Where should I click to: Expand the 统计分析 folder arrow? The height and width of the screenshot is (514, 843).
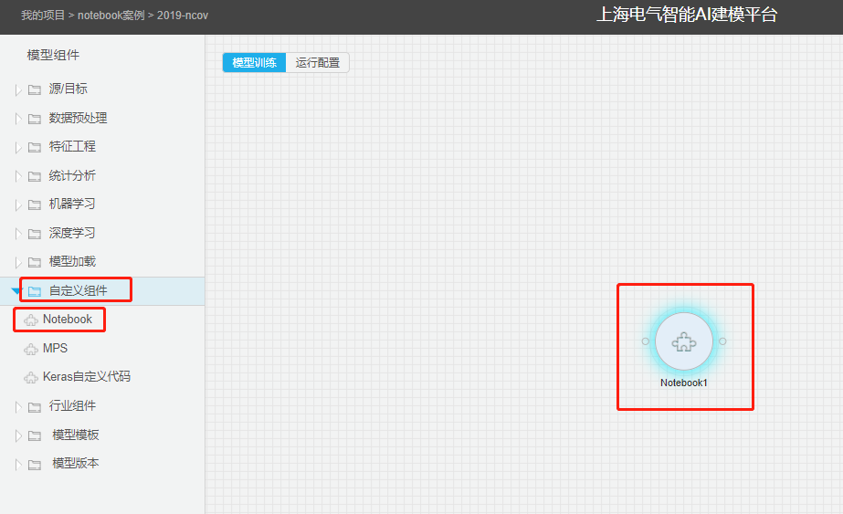coord(18,176)
